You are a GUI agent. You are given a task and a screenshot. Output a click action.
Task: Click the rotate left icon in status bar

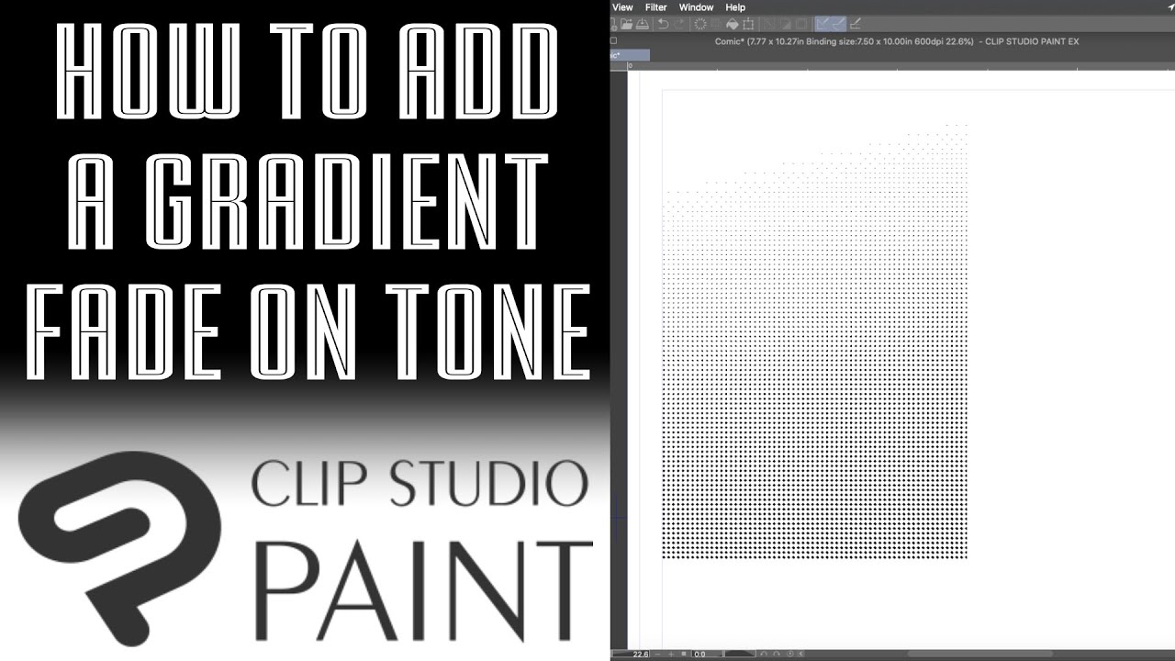pos(763,654)
